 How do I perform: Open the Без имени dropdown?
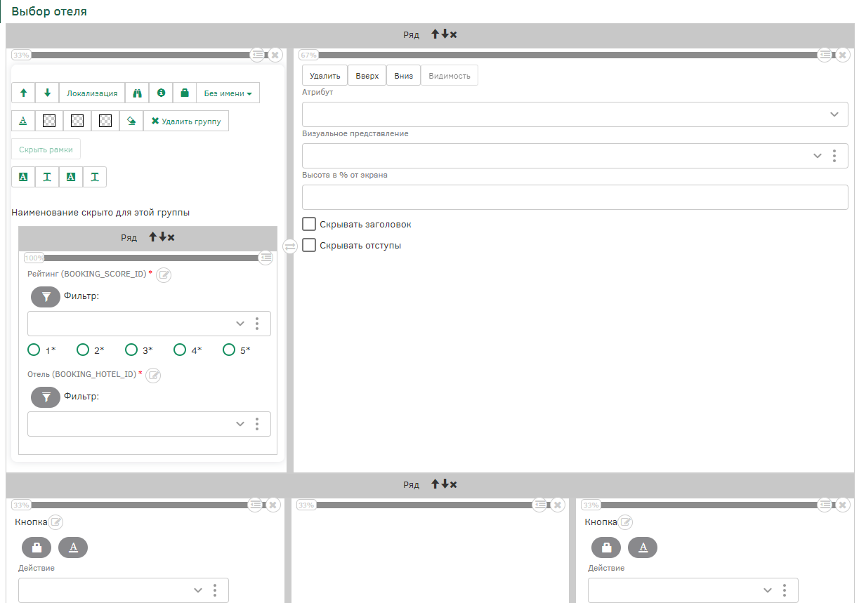click(x=228, y=93)
